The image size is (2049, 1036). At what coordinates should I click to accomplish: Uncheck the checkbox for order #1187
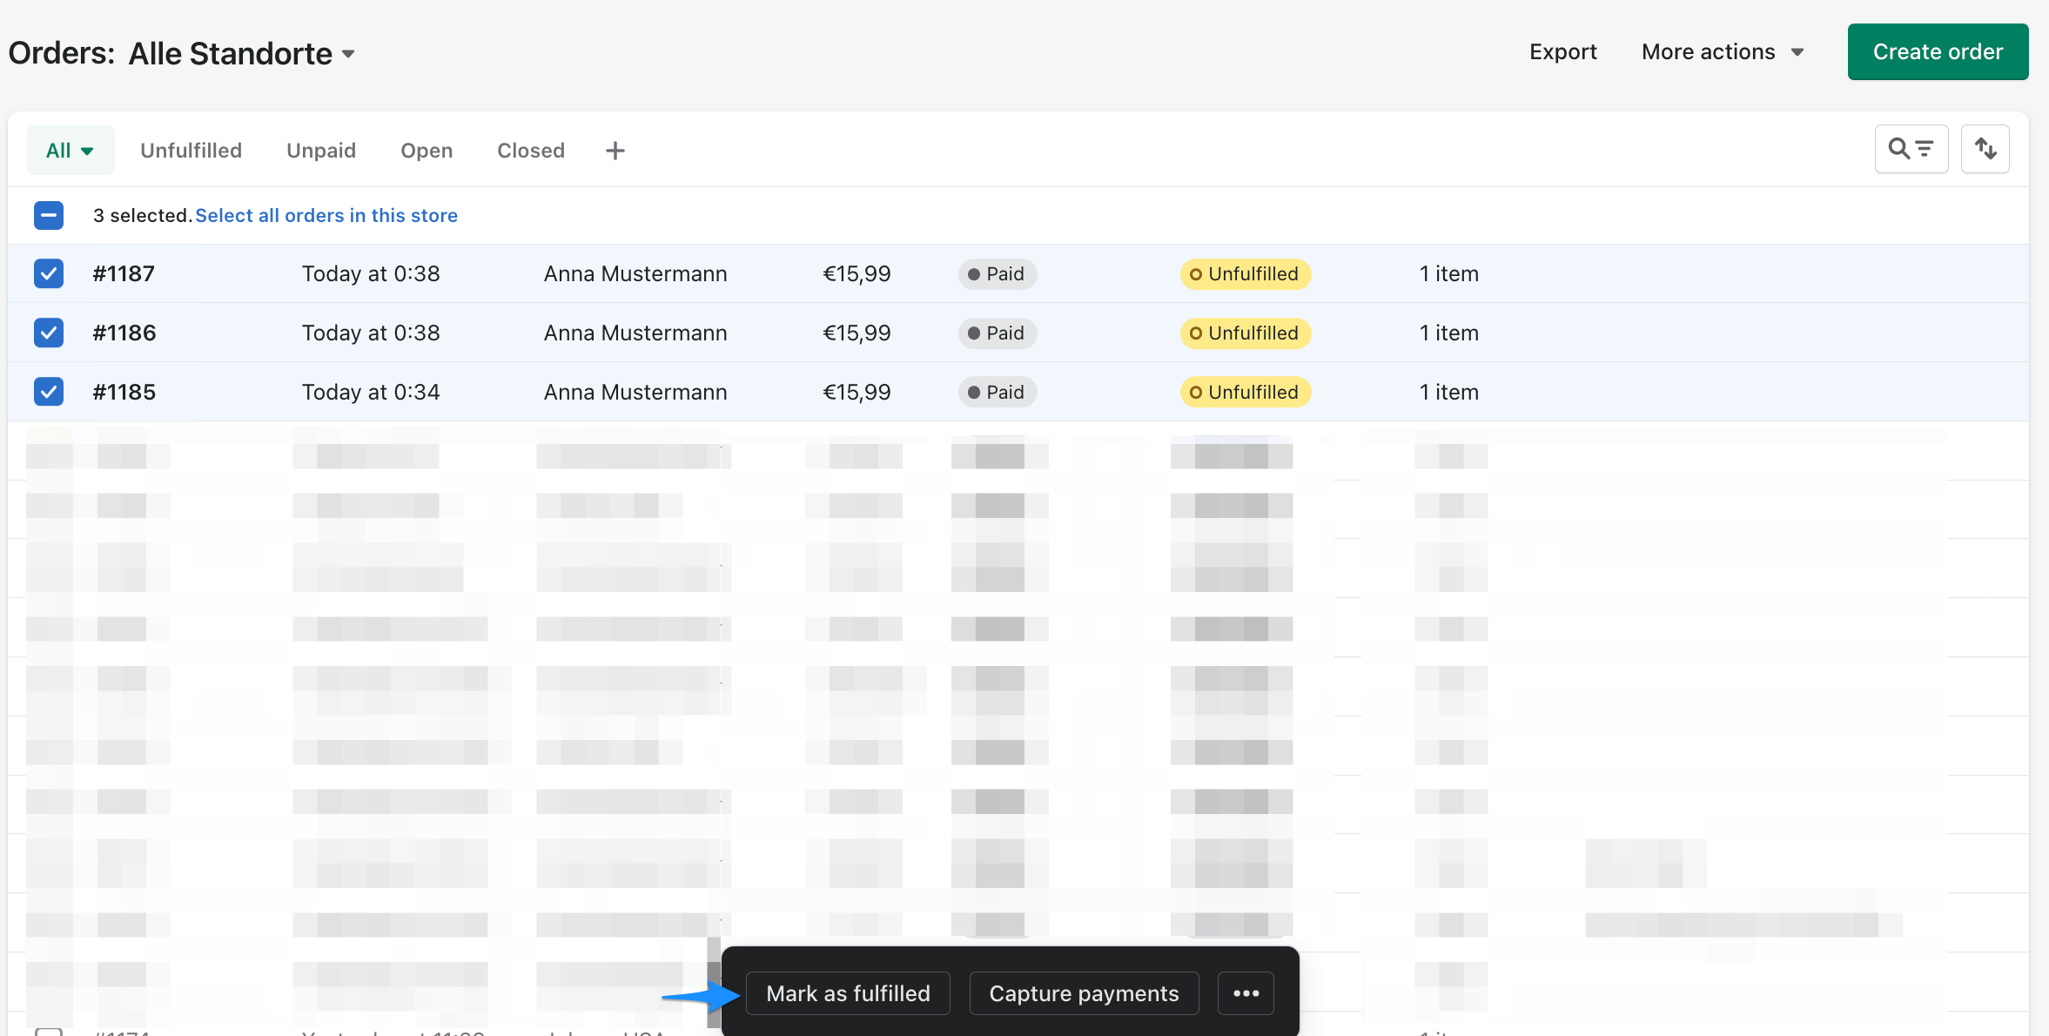(x=49, y=273)
